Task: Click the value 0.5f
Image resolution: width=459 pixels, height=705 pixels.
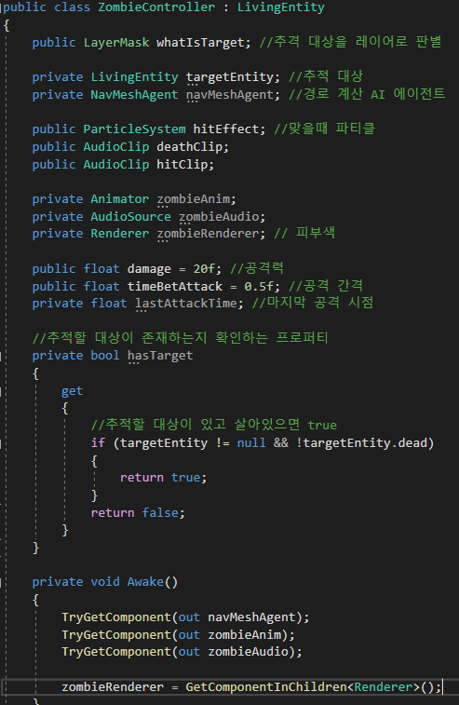Action: pyautogui.click(x=259, y=287)
